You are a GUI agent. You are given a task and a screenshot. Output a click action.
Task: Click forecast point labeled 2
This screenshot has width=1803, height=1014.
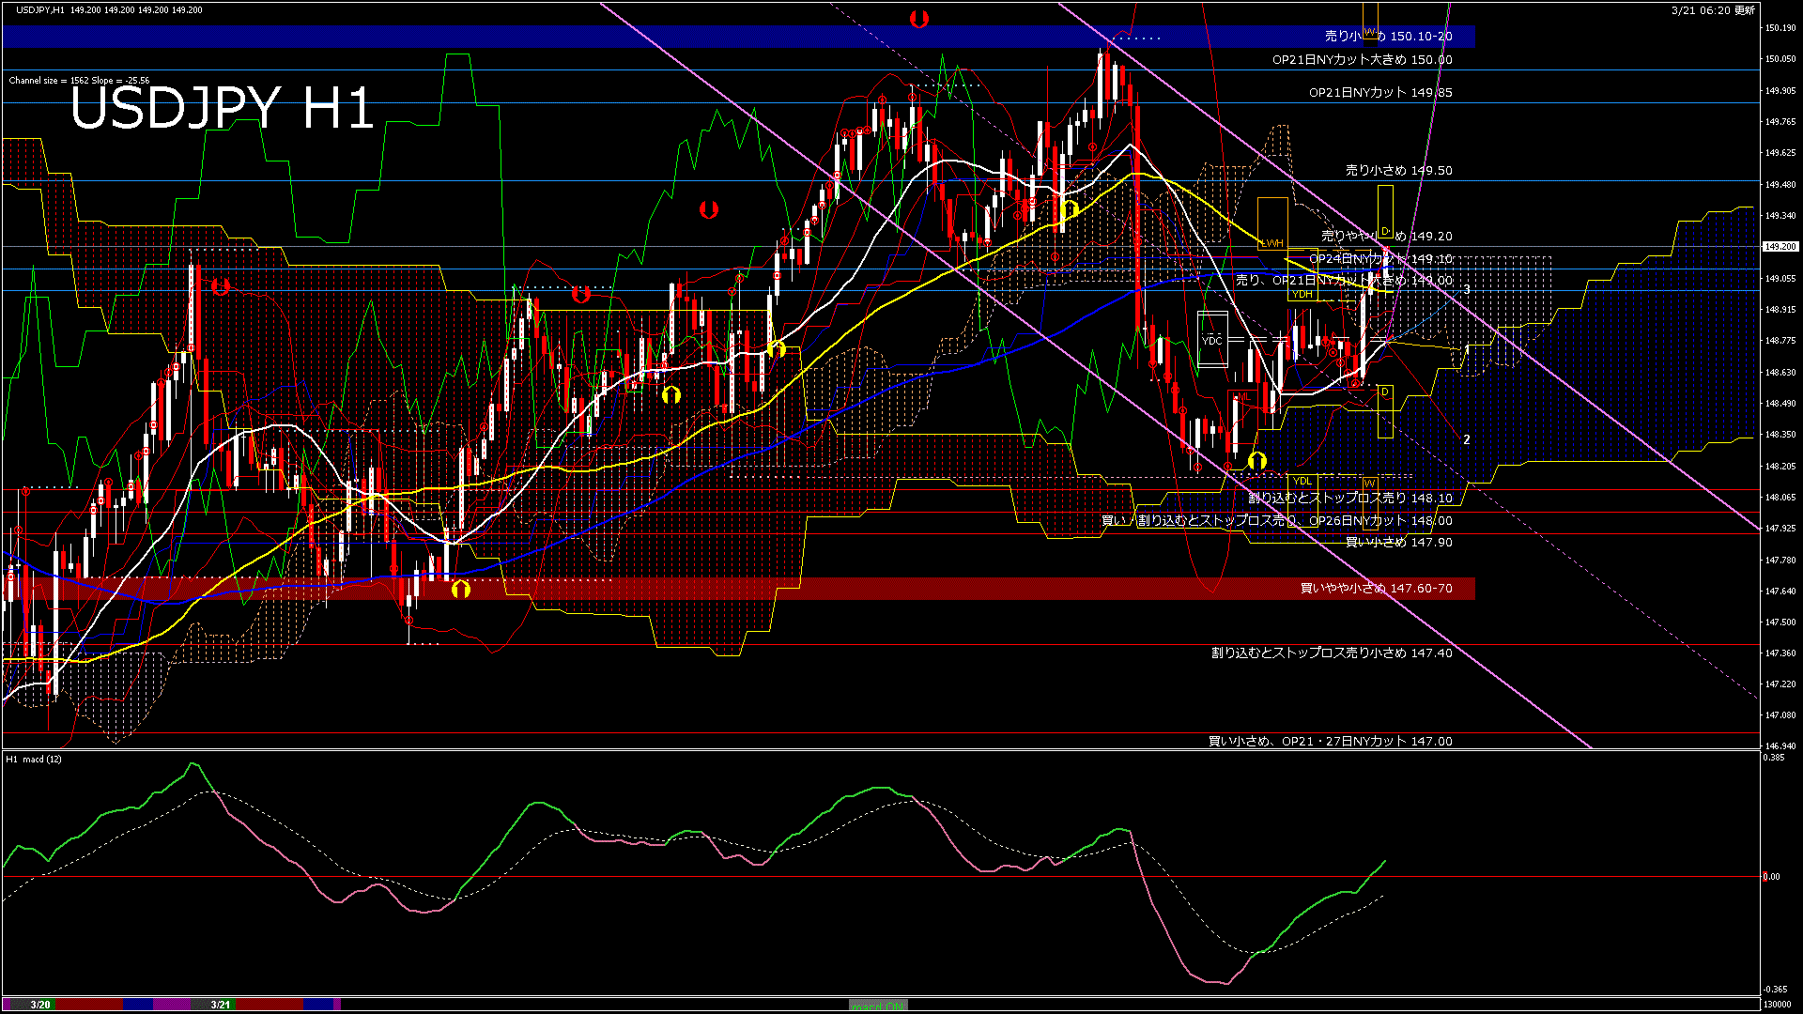click(1467, 439)
